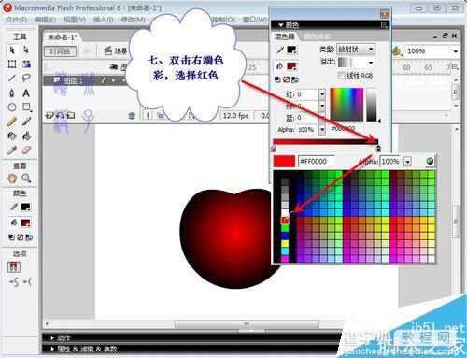Toggle Snap to Objects magnet option

13,266
